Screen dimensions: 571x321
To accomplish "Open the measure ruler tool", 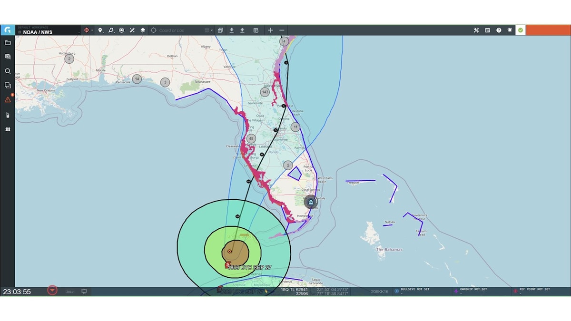I will tap(132, 30).
